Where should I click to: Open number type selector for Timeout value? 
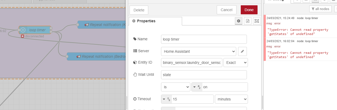click(x=167, y=99)
